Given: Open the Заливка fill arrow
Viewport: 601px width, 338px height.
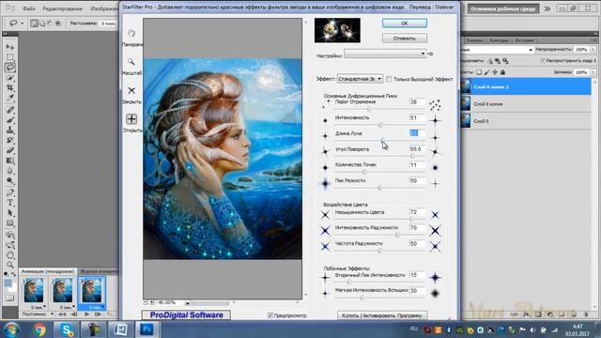Looking at the screenshot, I should (x=593, y=72).
